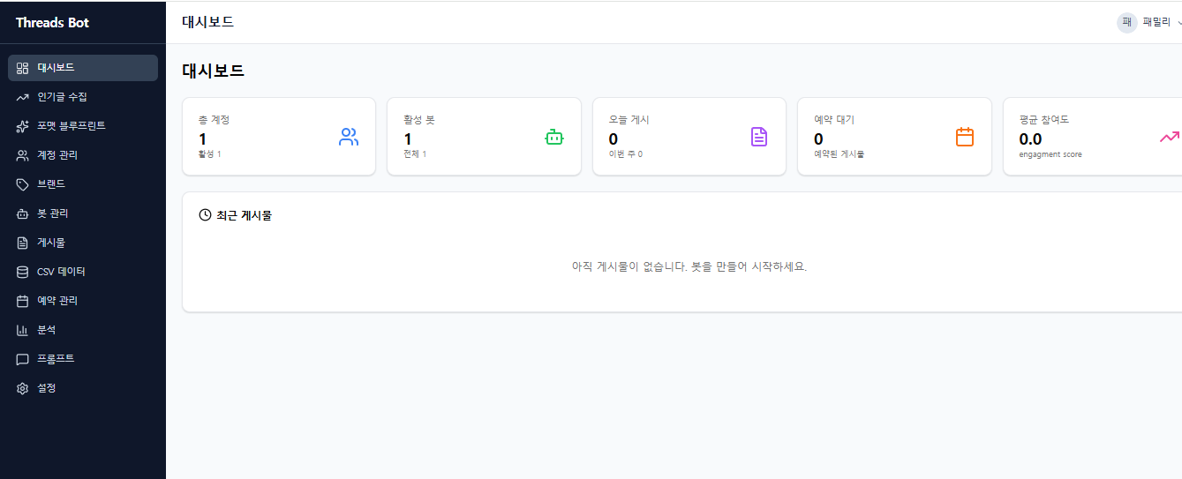Click the gear icon for 설정
The width and height of the screenshot is (1182, 479).
click(23, 388)
